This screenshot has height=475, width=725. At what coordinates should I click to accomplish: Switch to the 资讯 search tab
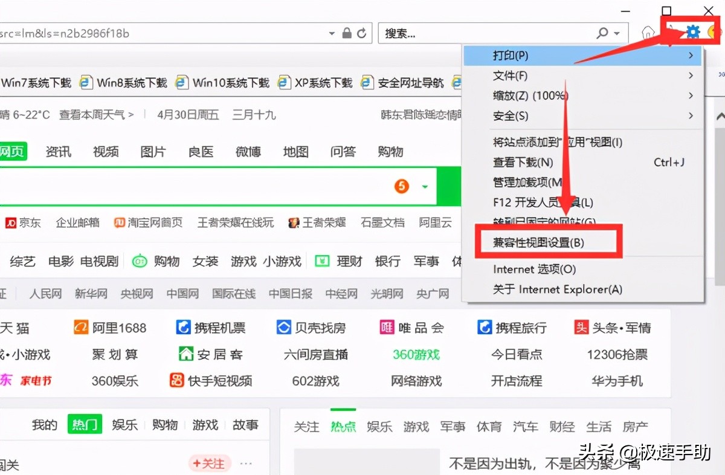[x=58, y=151]
